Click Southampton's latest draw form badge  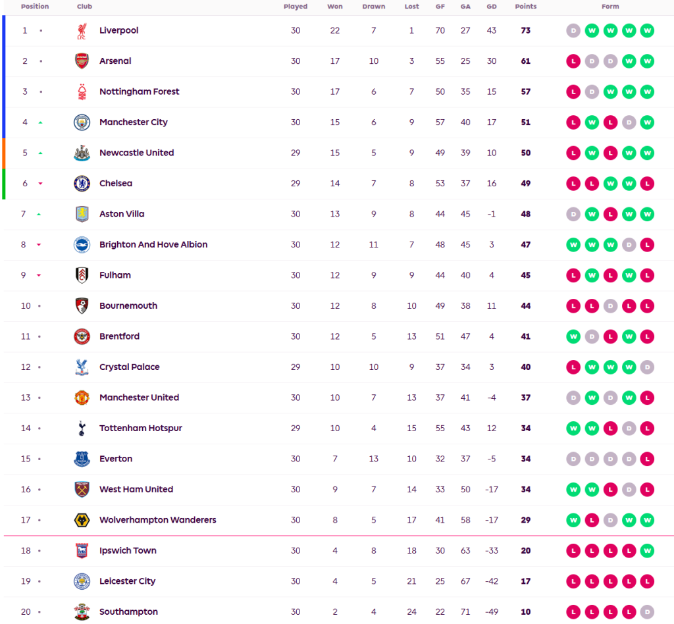tap(647, 612)
